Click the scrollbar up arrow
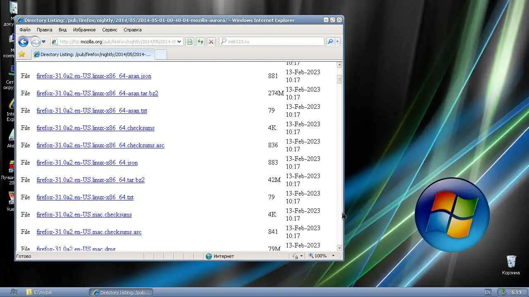The image size is (529, 297). (339, 65)
